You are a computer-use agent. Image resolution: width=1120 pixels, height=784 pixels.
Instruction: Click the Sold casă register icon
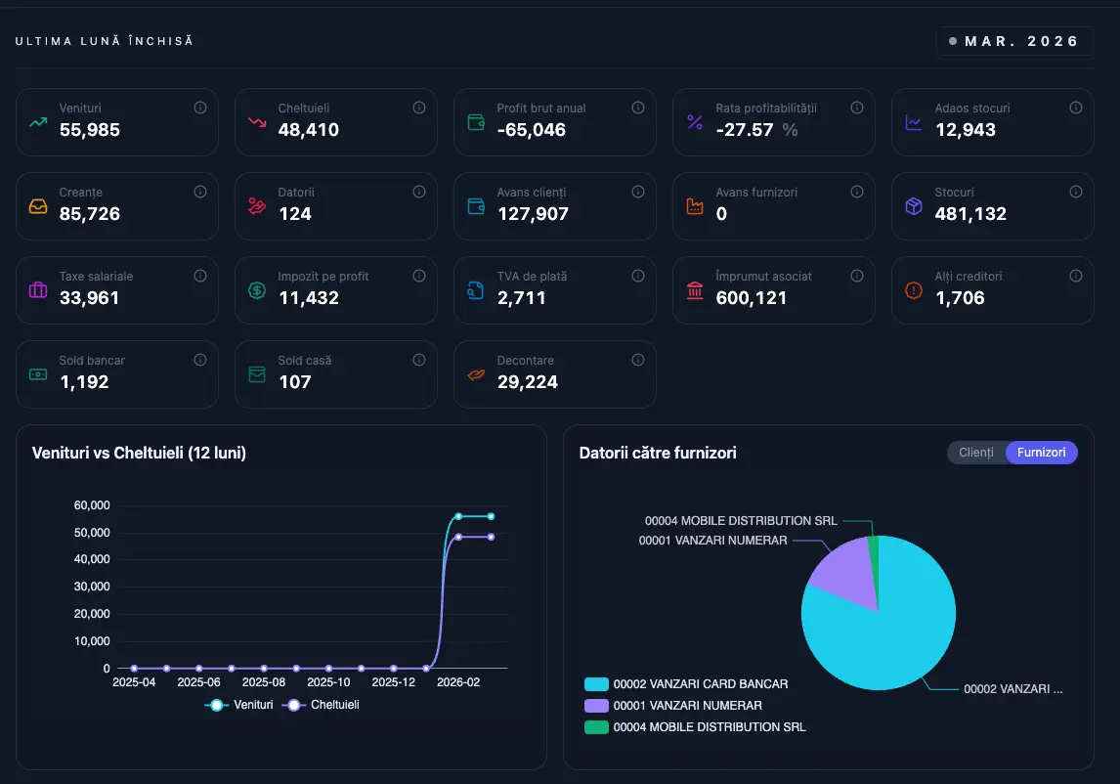click(x=257, y=374)
